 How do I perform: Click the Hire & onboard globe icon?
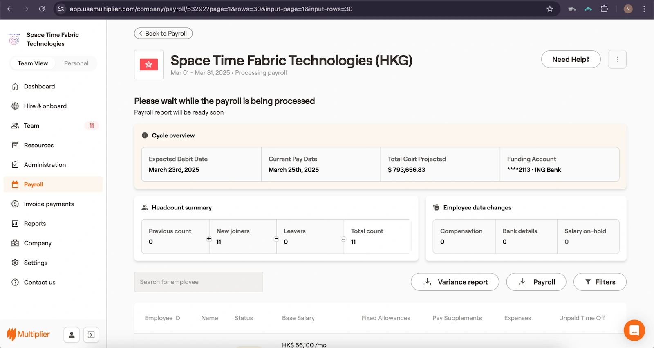pos(15,106)
